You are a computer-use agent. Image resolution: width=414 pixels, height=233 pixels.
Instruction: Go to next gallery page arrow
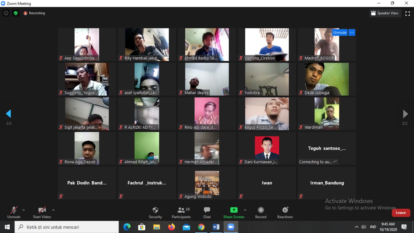pos(405,114)
